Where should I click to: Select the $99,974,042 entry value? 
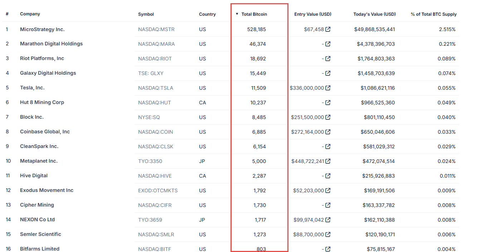(309, 220)
